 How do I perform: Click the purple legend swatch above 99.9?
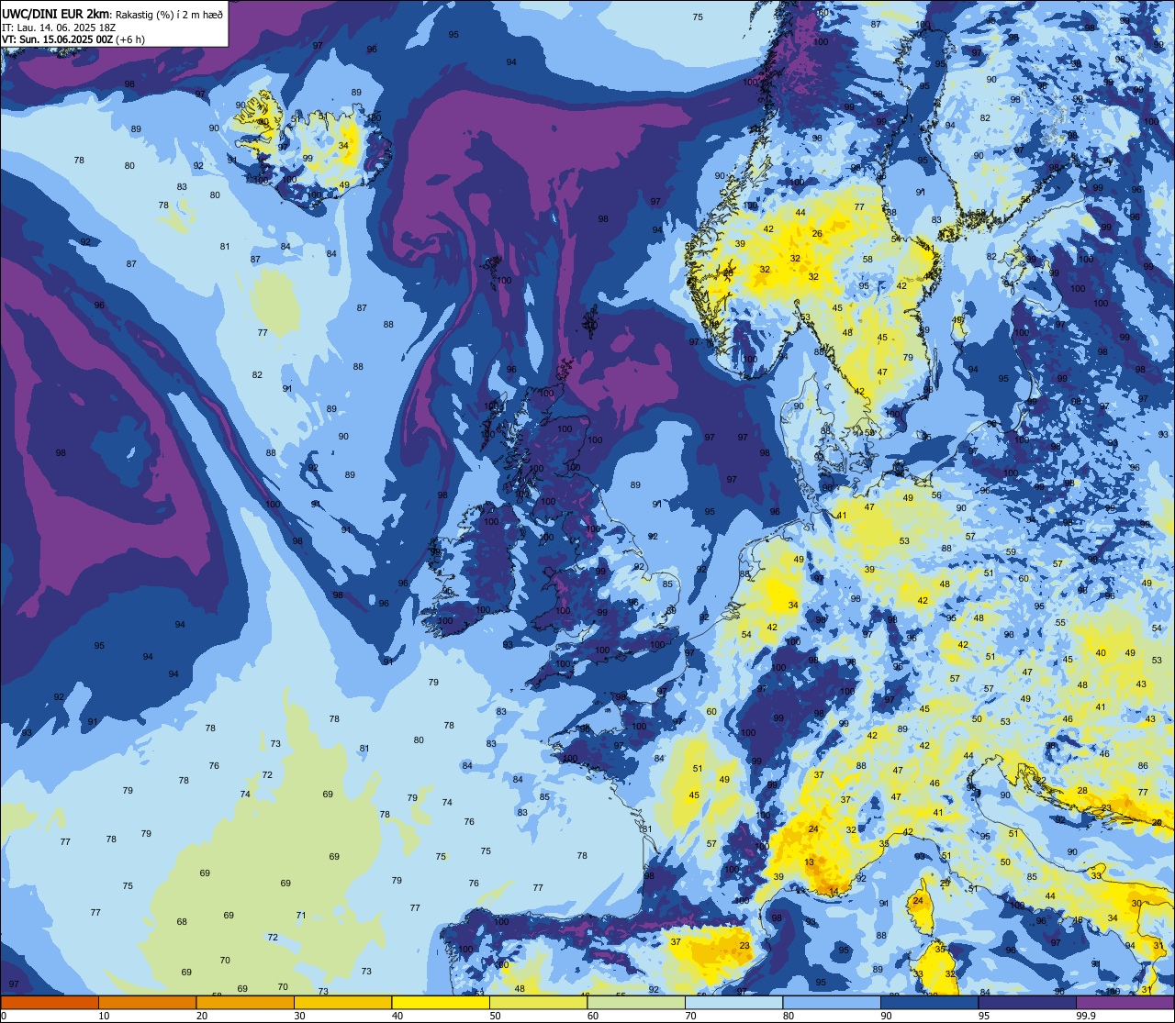coord(1125,1002)
